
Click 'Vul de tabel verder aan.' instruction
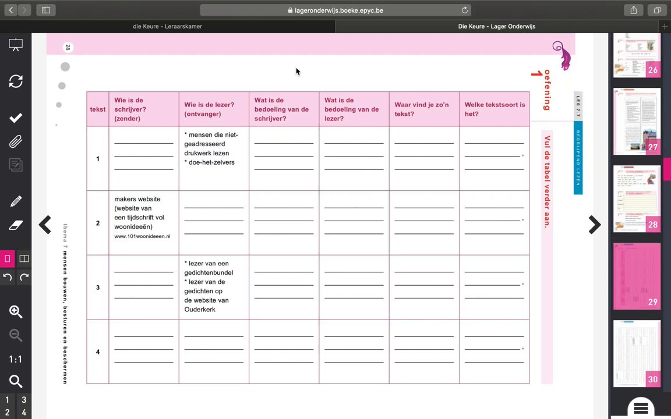(x=547, y=182)
